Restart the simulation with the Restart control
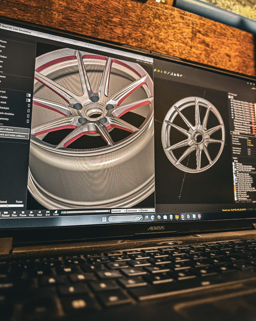The height and width of the screenshot is (321, 256). [6, 214]
